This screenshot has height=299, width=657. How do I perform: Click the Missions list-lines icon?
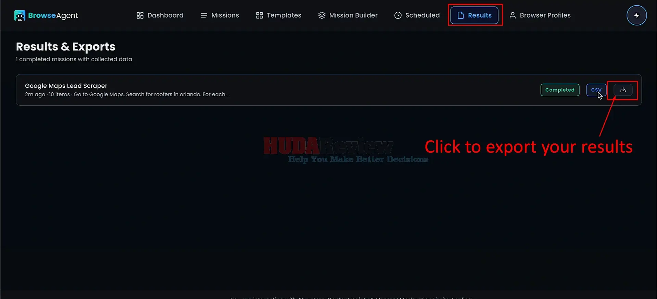(204, 15)
